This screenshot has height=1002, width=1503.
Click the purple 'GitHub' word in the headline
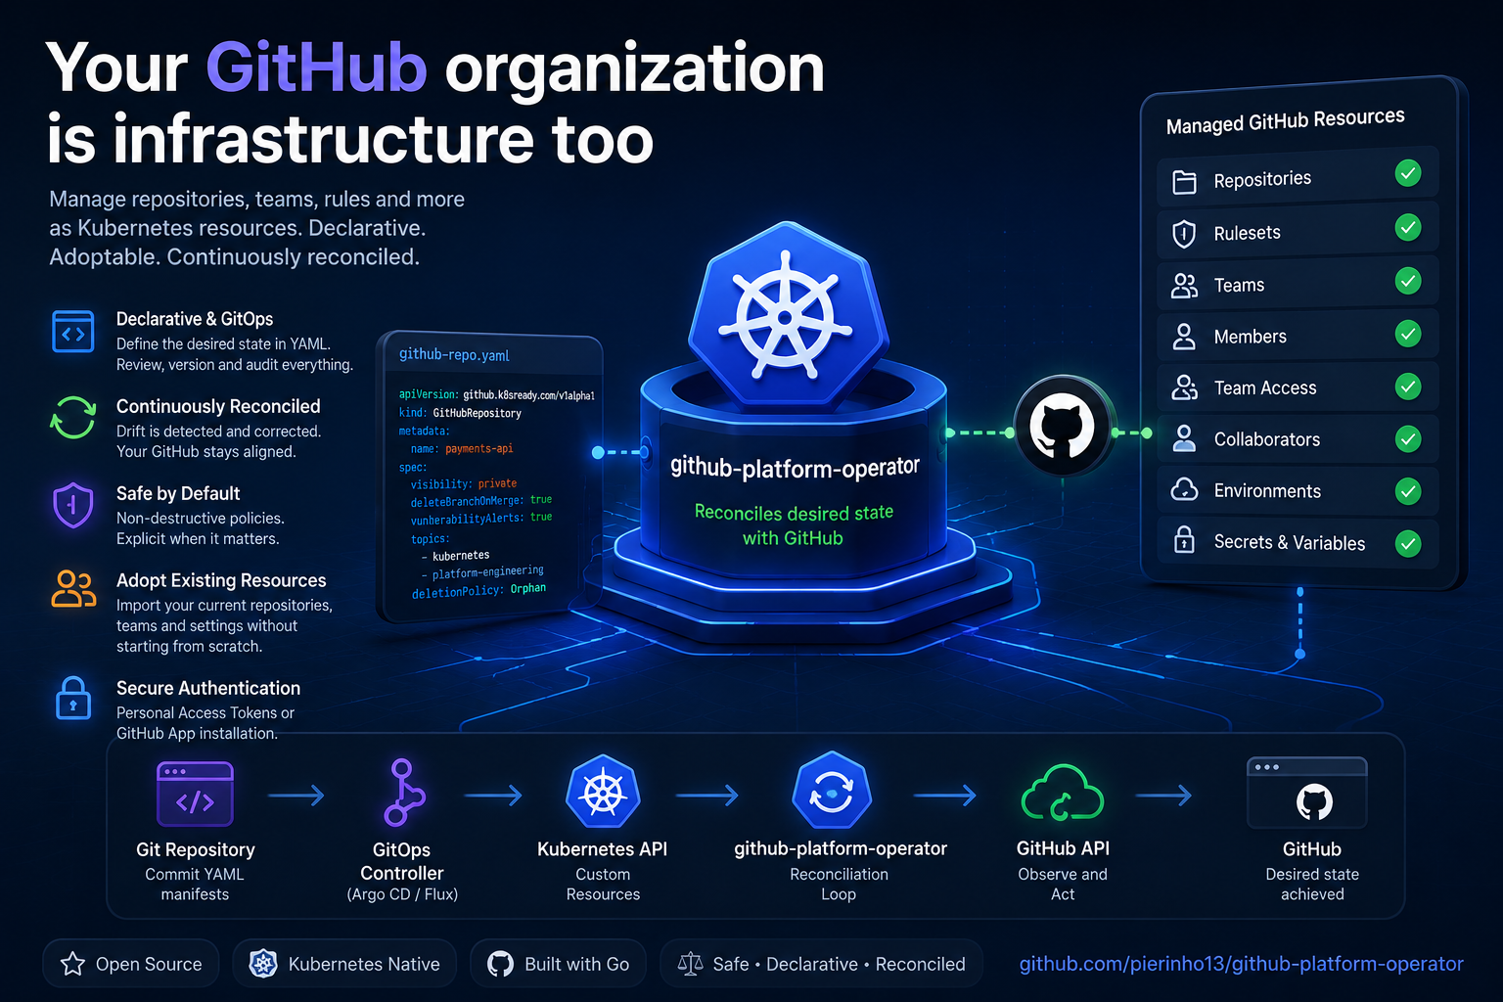pyautogui.click(x=316, y=68)
